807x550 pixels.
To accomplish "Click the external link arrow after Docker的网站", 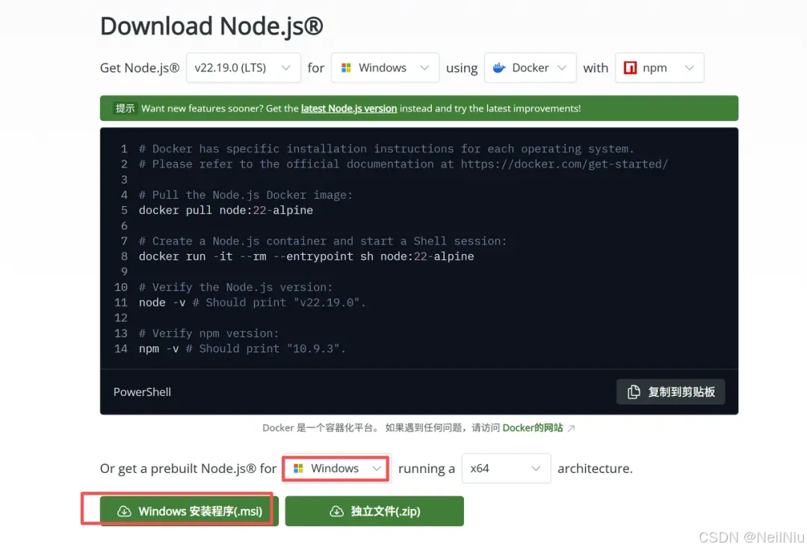I will pyautogui.click(x=571, y=428).
